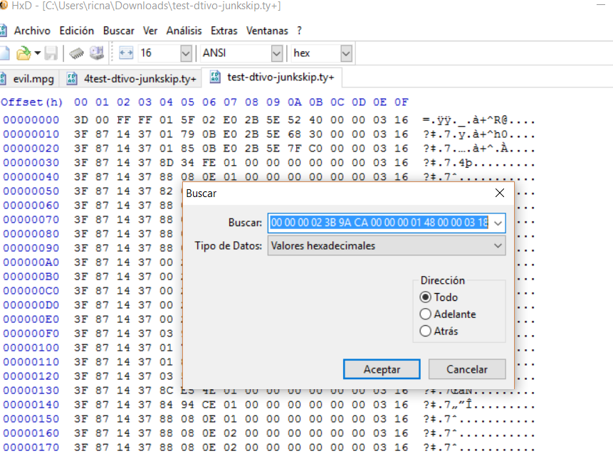
Task: Open the ANSI charset dropdown
Action: coord(276,53)
